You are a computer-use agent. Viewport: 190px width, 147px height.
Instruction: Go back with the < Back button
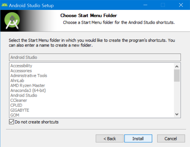110,139
